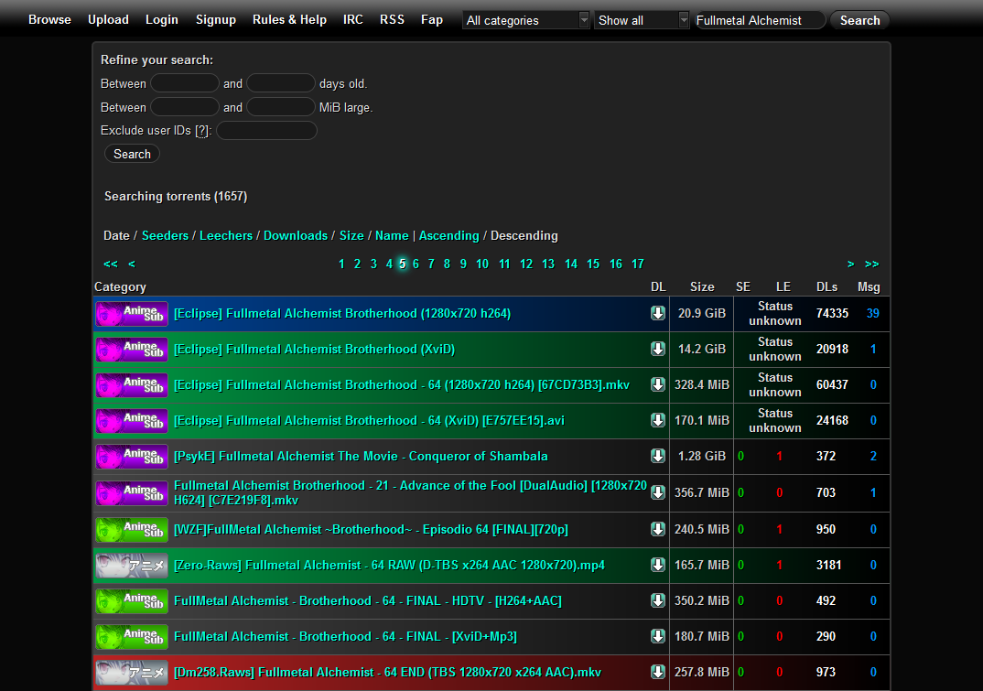Viewport: 983px width, 691px height.
Task: Jump to first page with << link
Action: (x=111, y=264)
